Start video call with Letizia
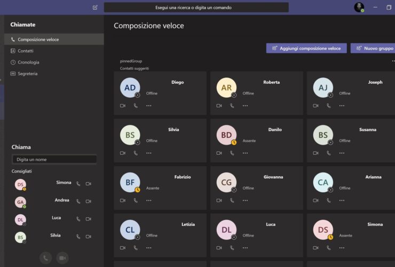The image size is (395, 267). (123, 248)
